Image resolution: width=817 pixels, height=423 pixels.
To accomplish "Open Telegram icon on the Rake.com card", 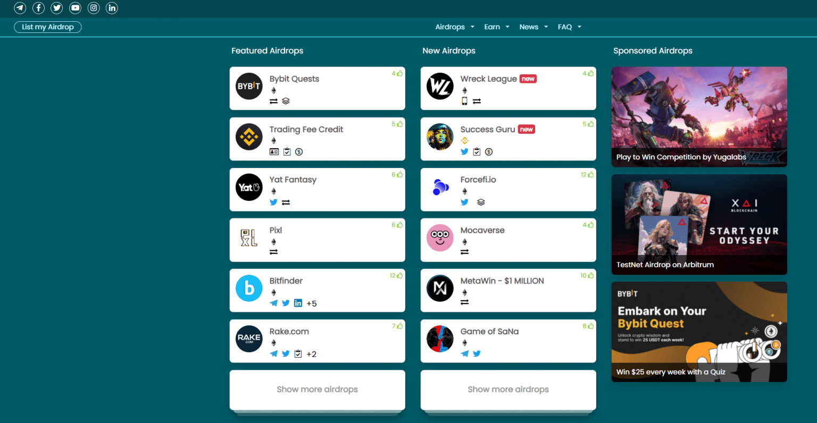I will coord(273,353).
